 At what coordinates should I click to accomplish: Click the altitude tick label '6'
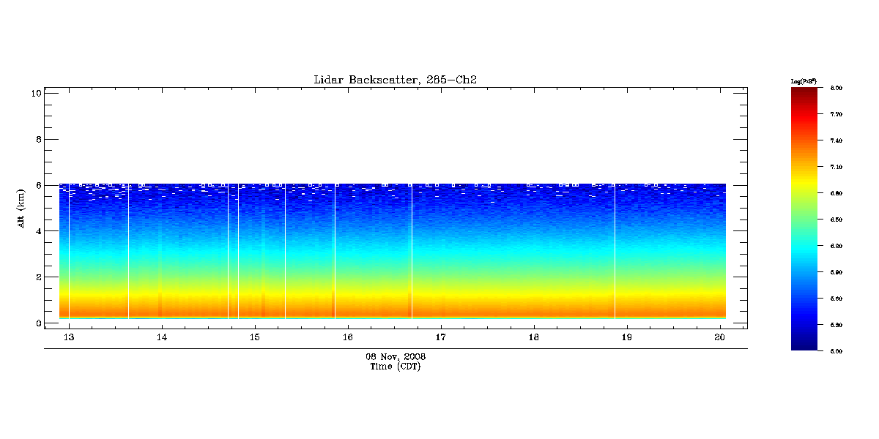[x=38, y=185]
